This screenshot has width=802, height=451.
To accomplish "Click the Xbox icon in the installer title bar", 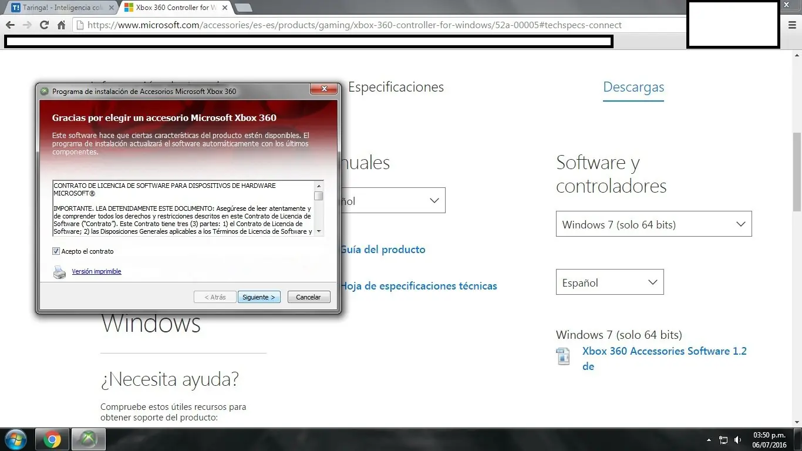I will click(44, 91).
